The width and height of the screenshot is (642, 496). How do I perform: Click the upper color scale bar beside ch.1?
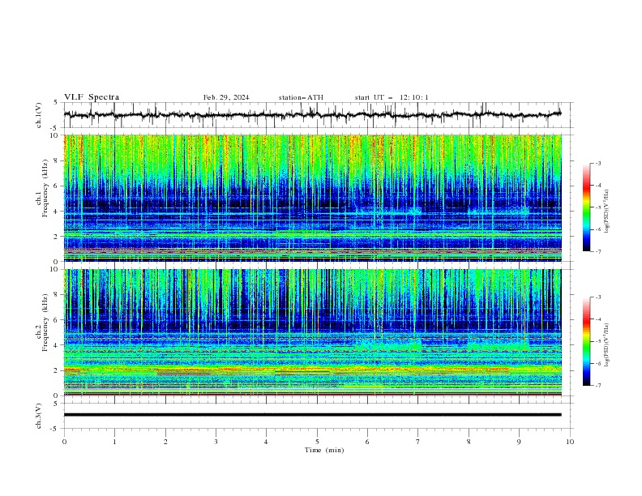tap(587, 207)
